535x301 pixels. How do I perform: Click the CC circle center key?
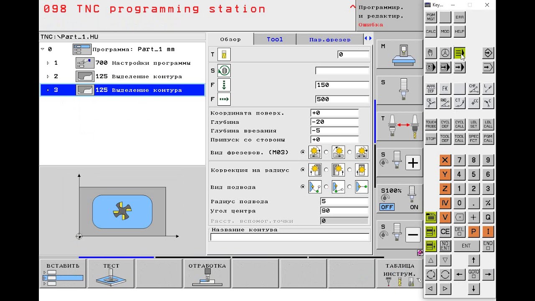click(x=474, y=103)
